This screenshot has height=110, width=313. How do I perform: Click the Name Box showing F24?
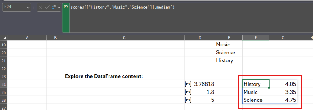17,7
